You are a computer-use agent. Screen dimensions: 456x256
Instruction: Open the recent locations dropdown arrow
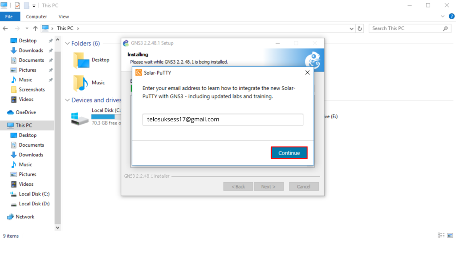(27, 28)
